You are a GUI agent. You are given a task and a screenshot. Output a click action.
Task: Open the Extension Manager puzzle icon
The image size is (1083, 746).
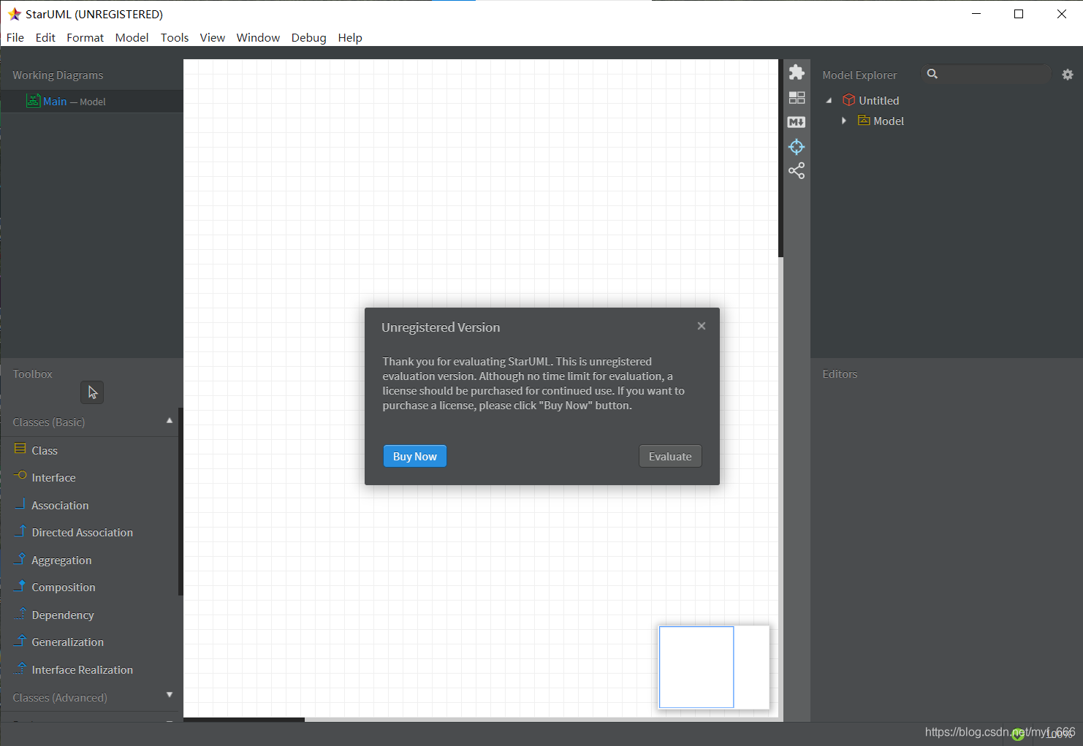tap(797, 72)
